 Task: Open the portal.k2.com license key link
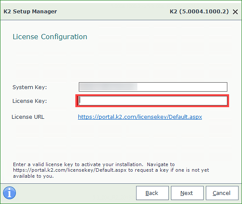pyautogui.click(x=140, y=117)
